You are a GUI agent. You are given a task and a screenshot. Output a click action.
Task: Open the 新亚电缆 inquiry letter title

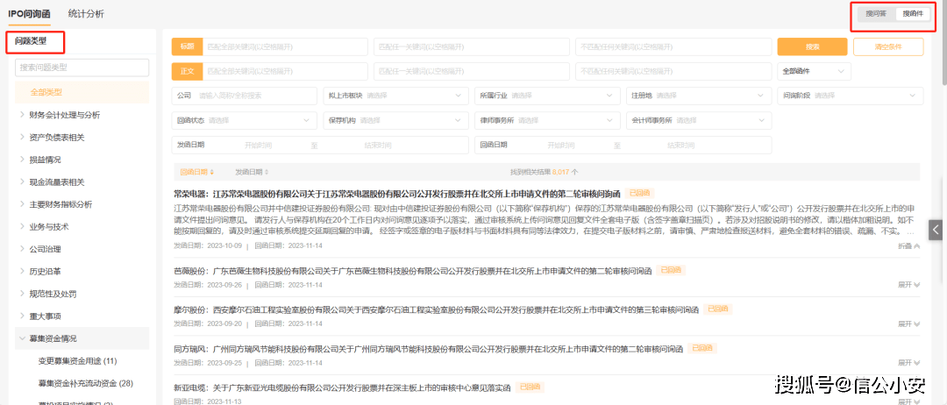click(x=342, y=387)
